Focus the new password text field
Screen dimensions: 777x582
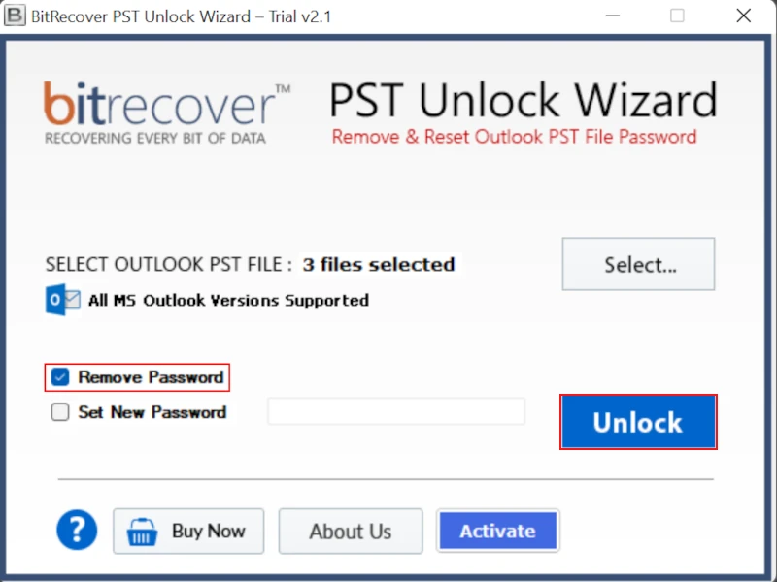click(396, 411)
